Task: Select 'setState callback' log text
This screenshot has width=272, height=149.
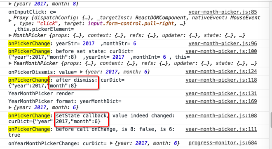Action: tap(81, 116)
